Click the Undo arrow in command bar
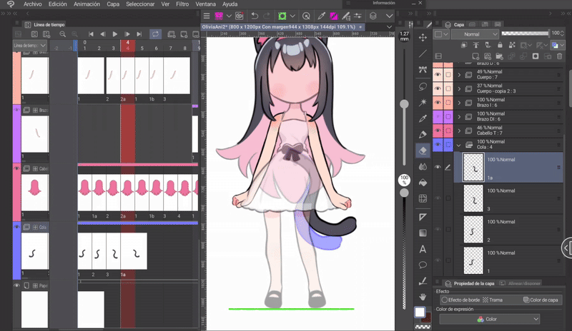Screen dimensions: 572x331 point(255,15)
